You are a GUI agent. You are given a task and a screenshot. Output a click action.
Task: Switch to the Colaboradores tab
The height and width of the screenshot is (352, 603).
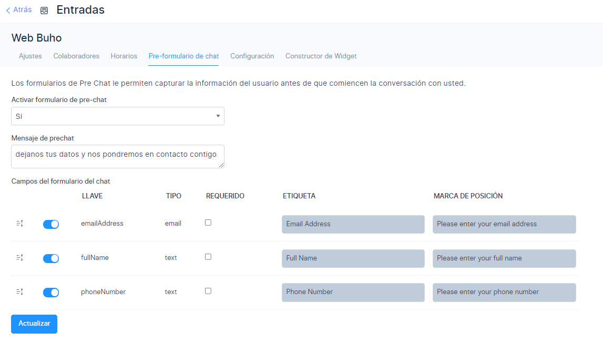[x=76, y=56]
